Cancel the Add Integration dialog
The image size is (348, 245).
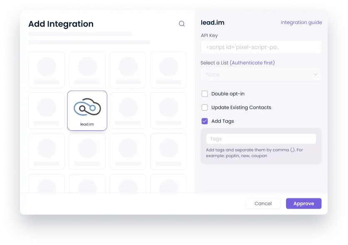click(263, 203)
